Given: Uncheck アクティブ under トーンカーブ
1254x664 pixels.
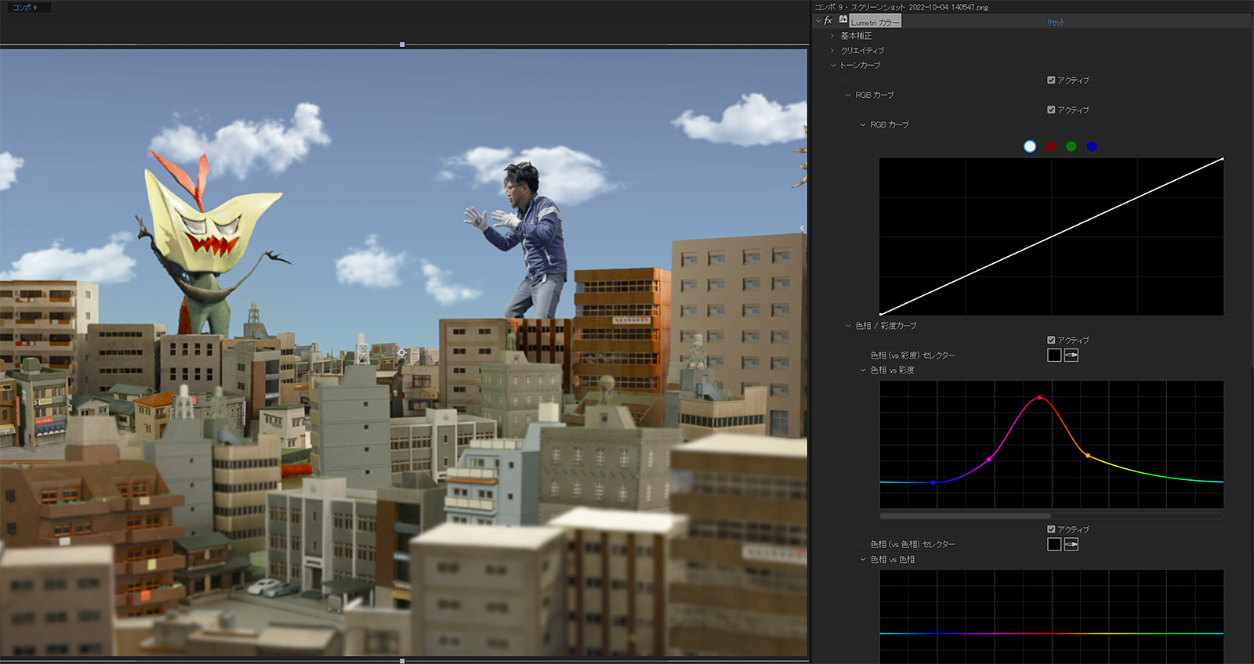Looking at the screenshot, I should tap(1051, 80).
